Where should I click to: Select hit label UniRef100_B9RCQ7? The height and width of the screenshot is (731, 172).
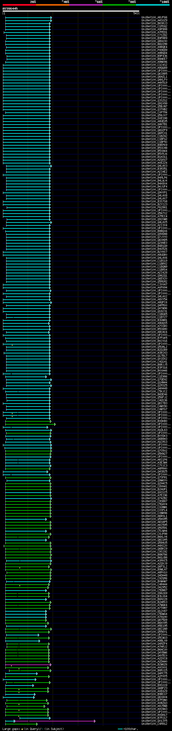[154, 694]
